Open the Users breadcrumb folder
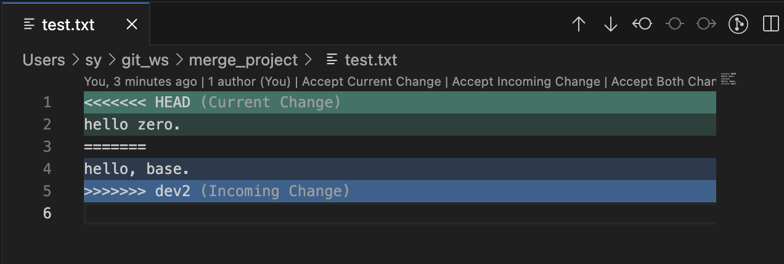The height and width of the screenshot is (264, 784). click(x=44, y=60)
